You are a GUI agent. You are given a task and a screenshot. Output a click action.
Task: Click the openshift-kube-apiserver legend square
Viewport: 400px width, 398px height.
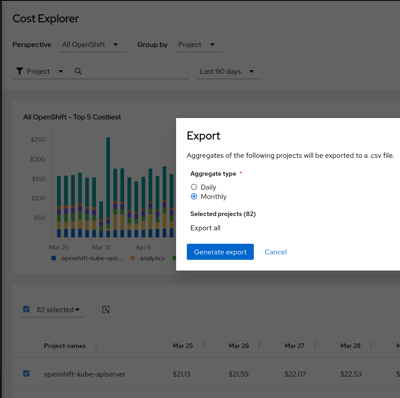tap(54, 258)
